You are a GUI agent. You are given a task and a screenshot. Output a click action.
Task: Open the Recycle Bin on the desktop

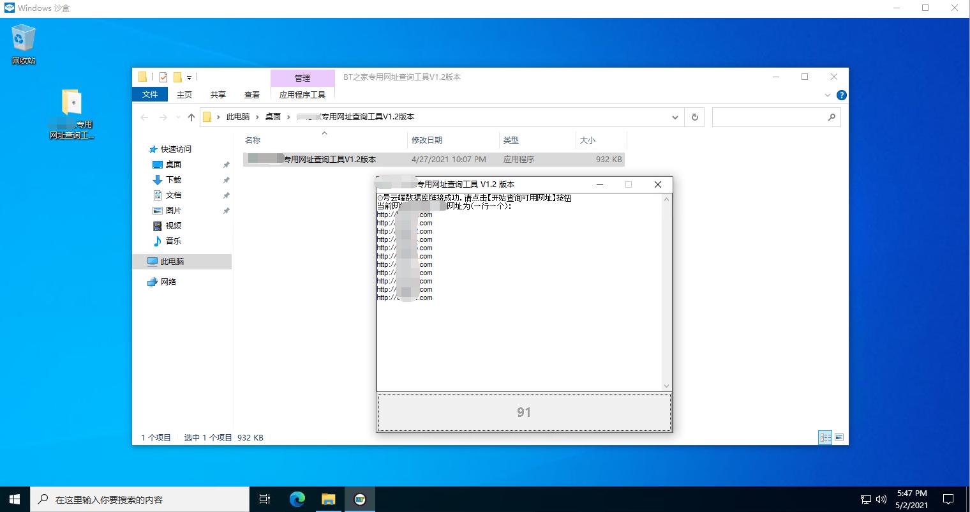pyautogui.click(x=22, y=38)
